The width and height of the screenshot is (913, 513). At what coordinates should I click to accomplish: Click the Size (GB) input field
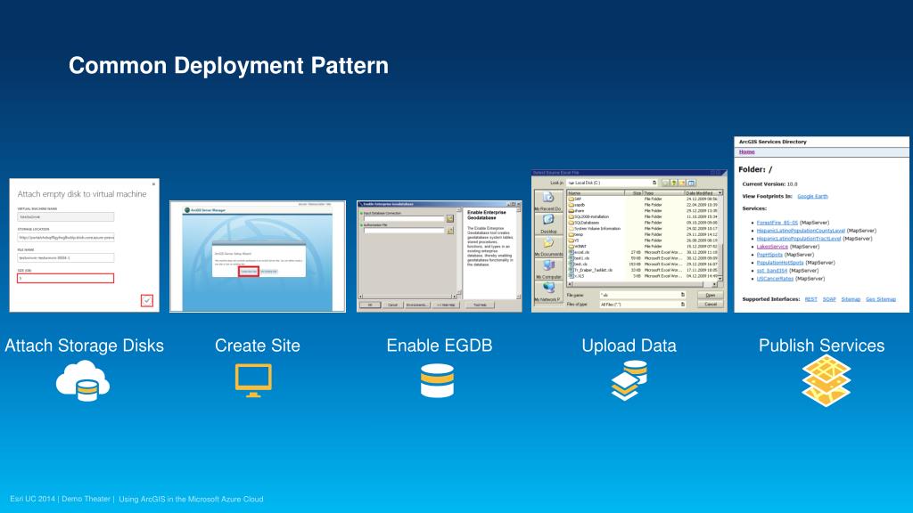pyautogui.click(x=66, y=278)
